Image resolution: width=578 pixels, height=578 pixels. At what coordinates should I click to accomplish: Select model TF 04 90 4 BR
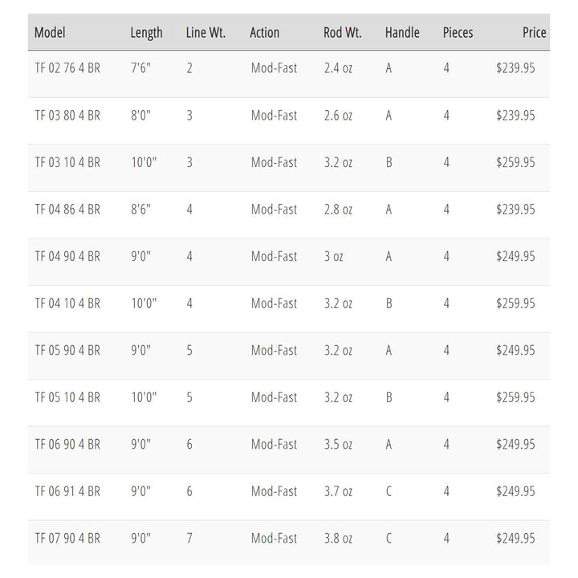(x=67, y=256)
